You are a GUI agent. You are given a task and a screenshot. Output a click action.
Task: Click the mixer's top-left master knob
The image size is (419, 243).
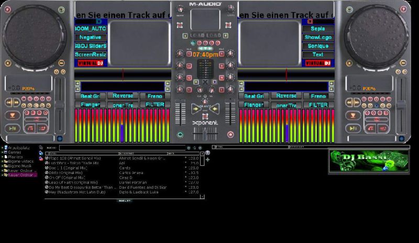[180, 9]
